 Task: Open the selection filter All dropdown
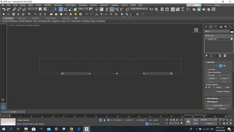[33, 9]
